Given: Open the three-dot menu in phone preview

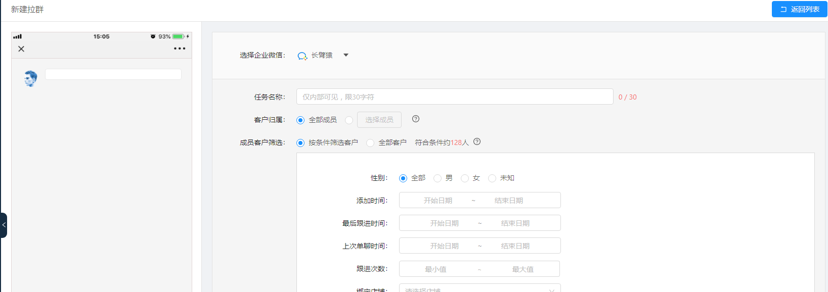Looking at the screenshot, I should [x=180, y=48].
